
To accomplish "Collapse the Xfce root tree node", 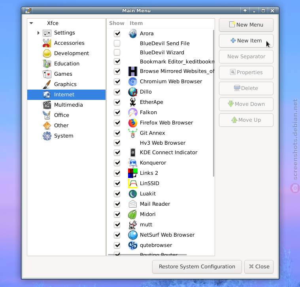I will point(31,23).
